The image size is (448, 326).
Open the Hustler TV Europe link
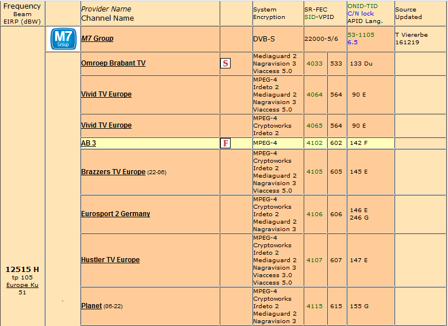(110, 260)
